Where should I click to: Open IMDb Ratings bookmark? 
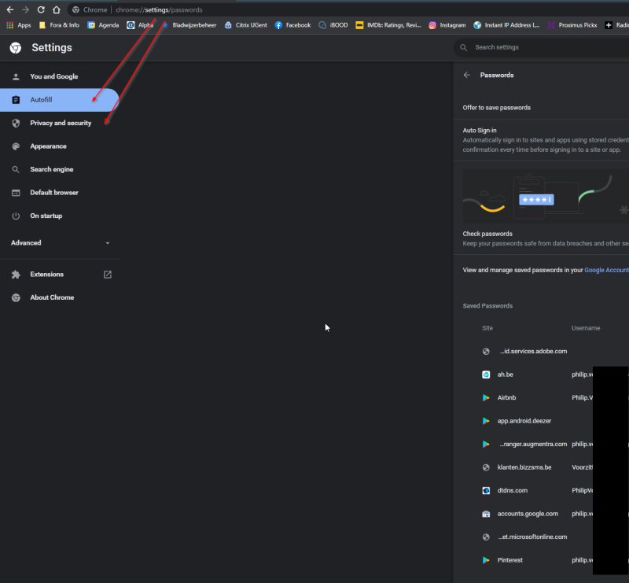coord(388,25)
